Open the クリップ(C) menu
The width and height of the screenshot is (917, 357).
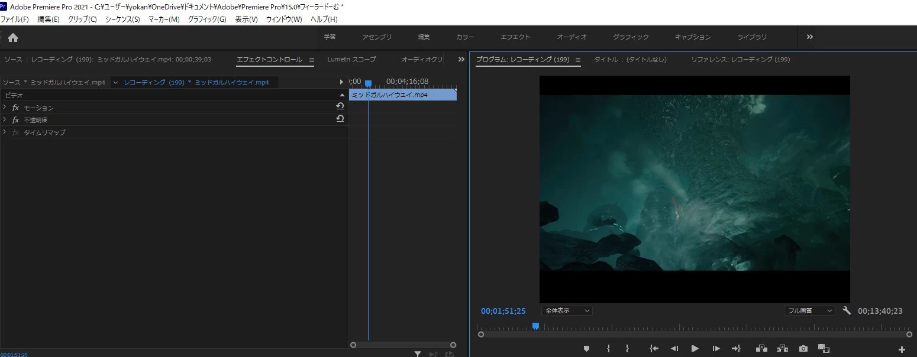tap(82, 20)
